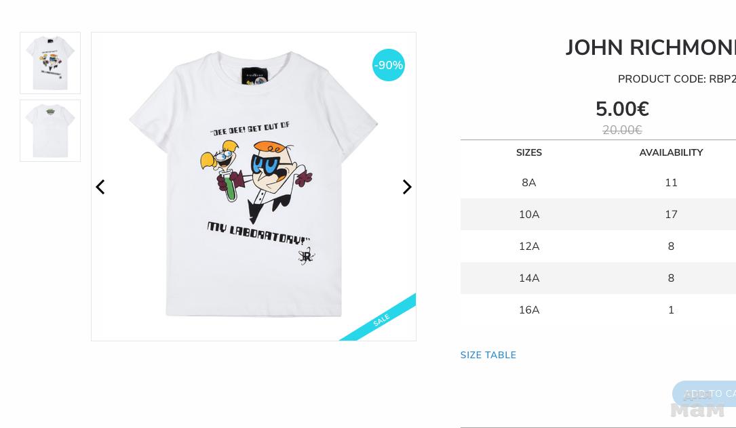The image size is (736, 428).
Task: Click the 5.00€ sale price
Action: (x=623, y=109)
